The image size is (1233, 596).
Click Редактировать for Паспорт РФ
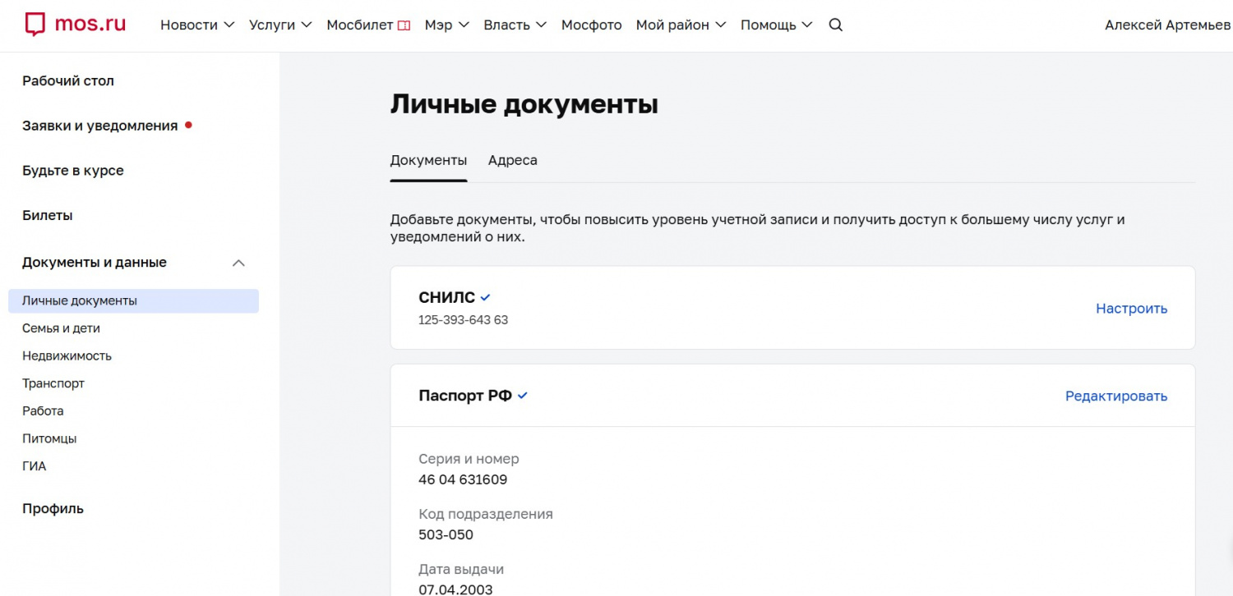click(1116, 396)
